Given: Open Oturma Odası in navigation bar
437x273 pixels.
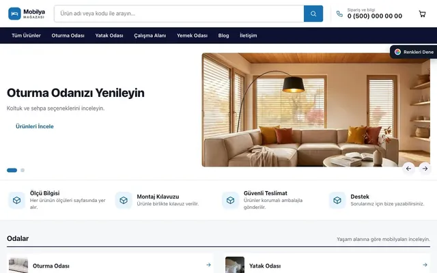Looking at the screenshot, I should 68,35.
